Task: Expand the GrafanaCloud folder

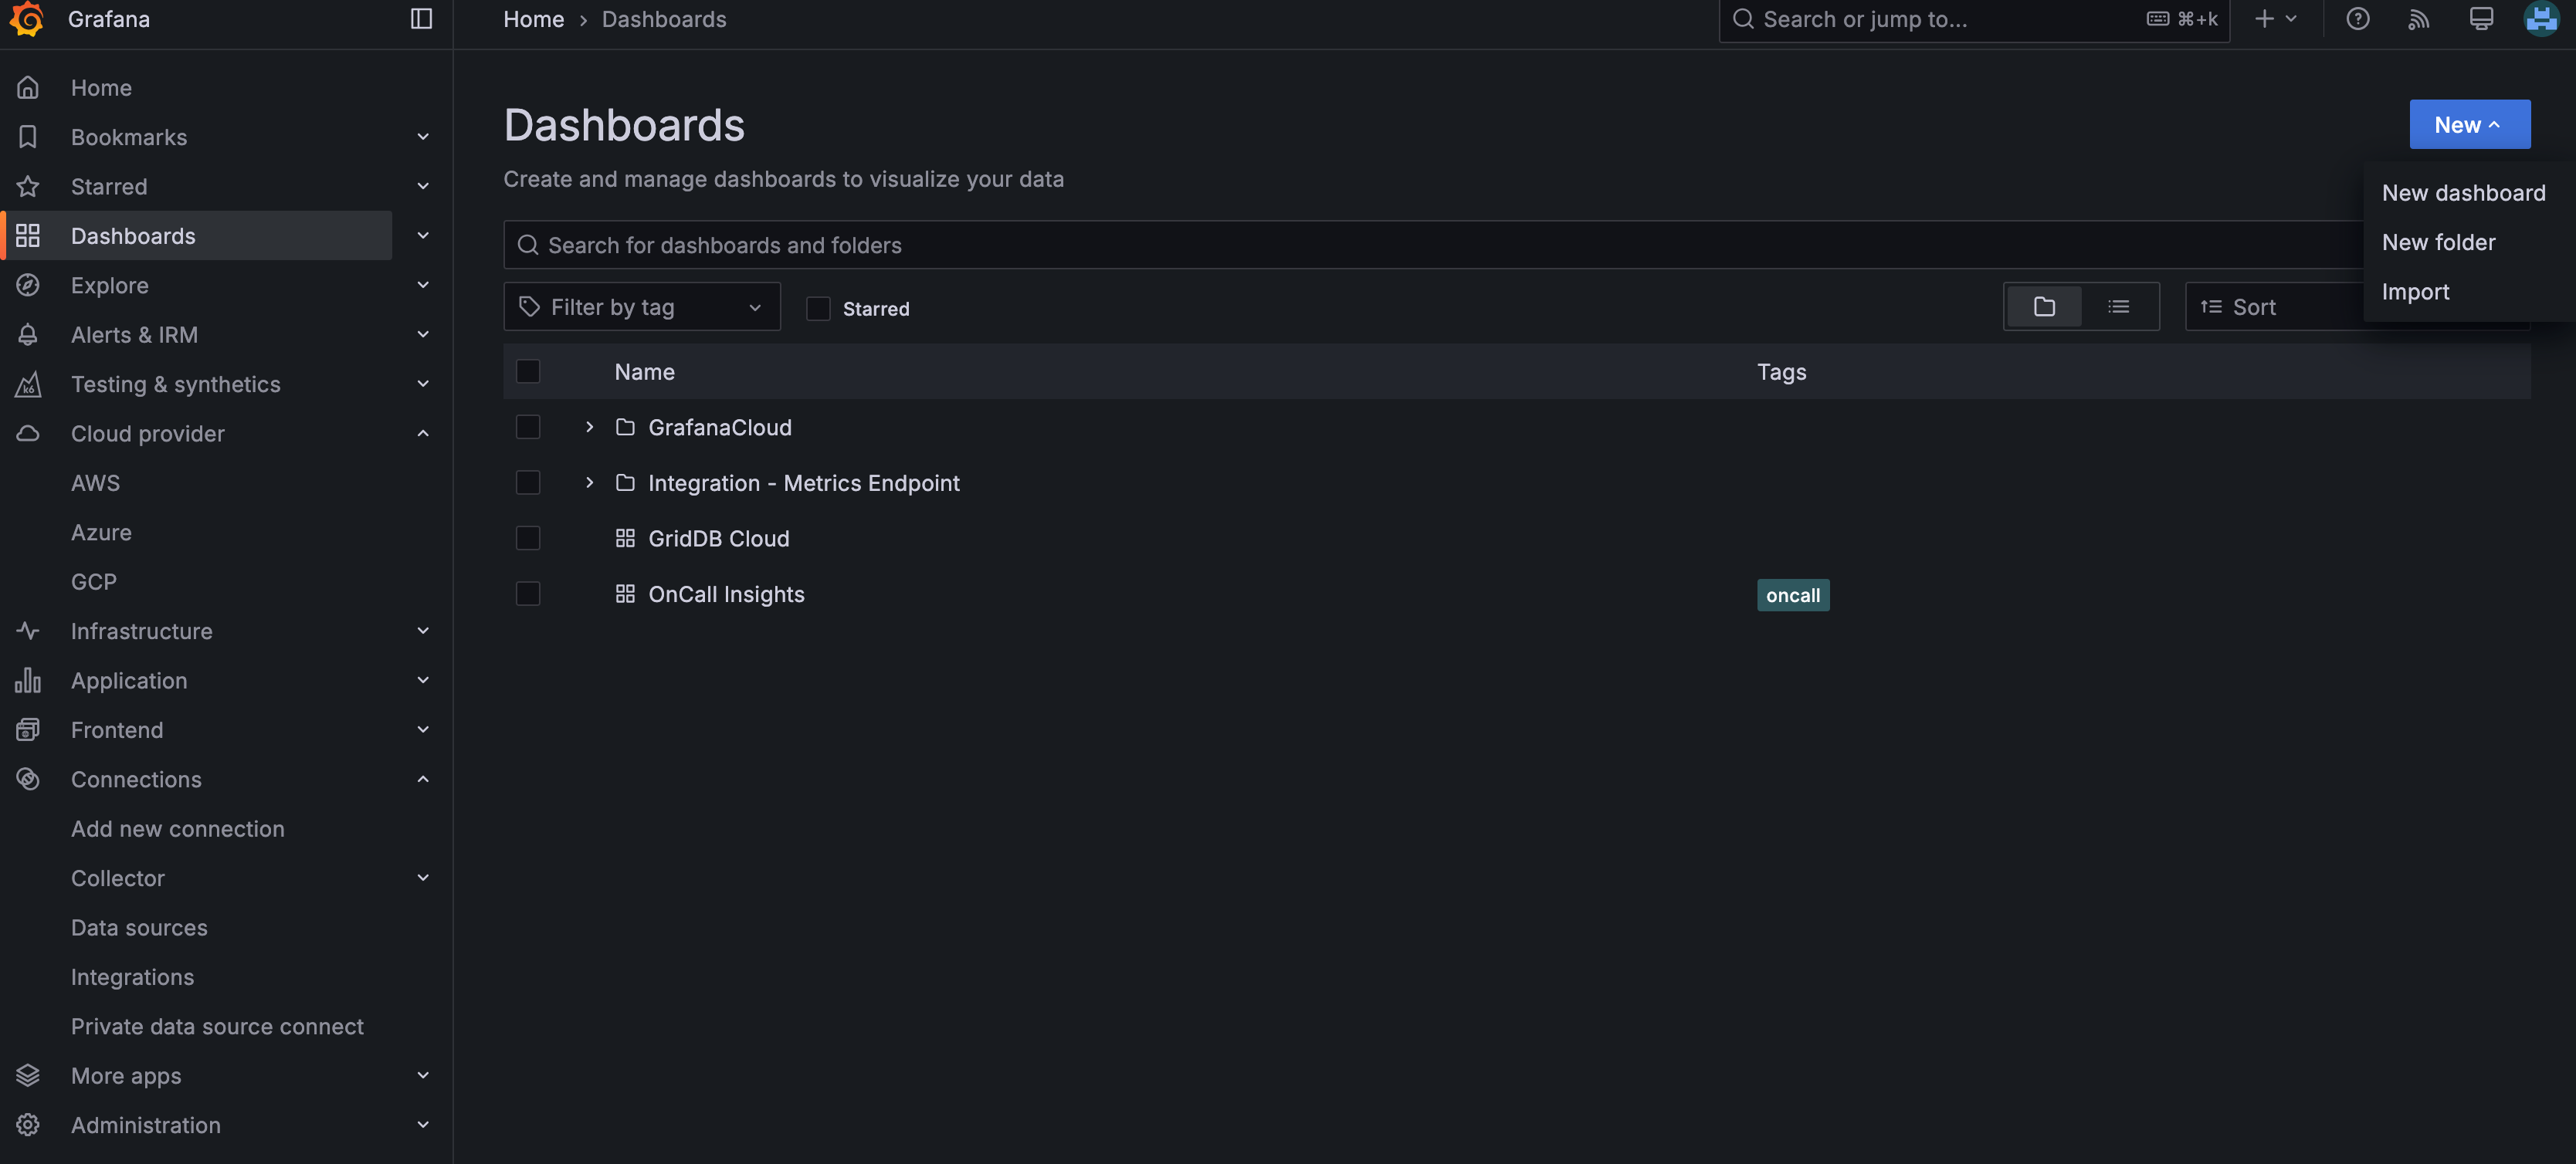Action: click(589, 427)
